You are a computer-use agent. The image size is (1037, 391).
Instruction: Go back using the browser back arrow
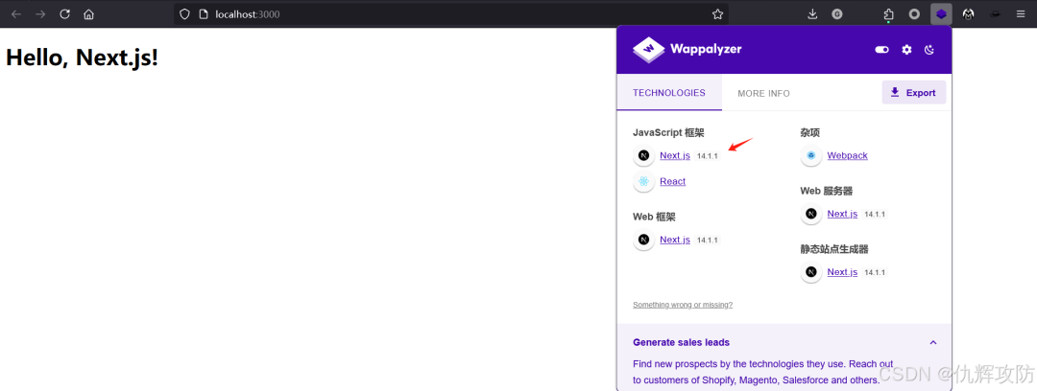tap(16, 13)
